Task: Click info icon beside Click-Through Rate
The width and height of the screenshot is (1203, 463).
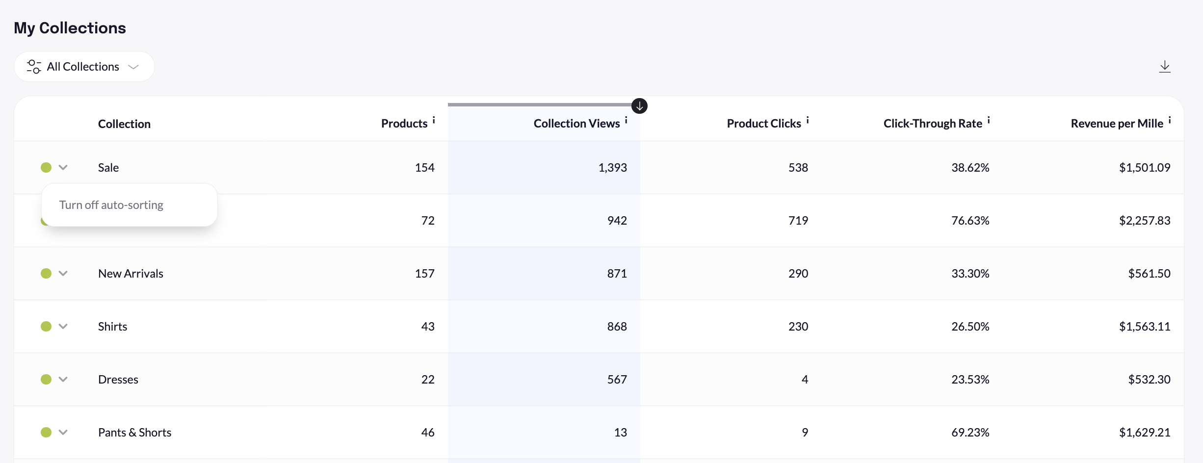Action: coord(989,120)
